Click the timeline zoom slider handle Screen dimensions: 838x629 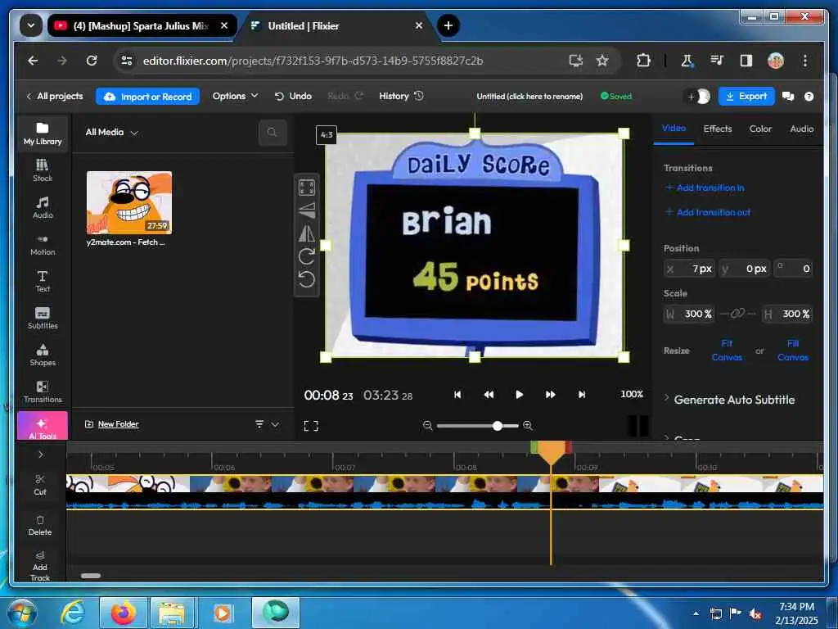(x=498, y=426)
